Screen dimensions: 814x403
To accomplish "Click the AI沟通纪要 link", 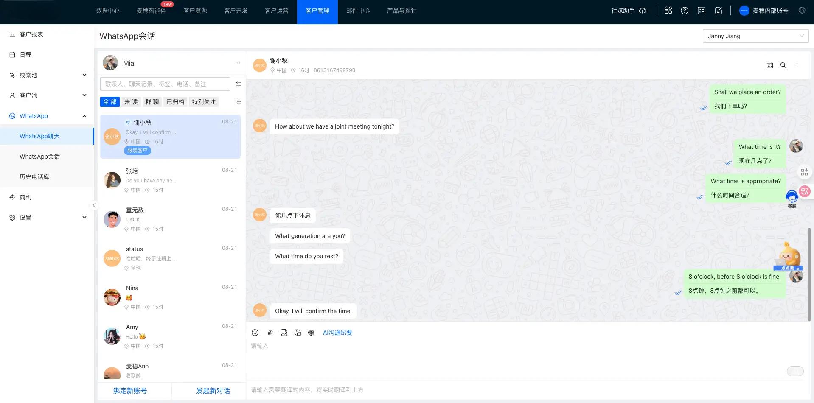I will (337, 333).
